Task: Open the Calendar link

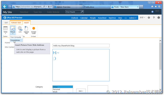Action: coord(84,18)
